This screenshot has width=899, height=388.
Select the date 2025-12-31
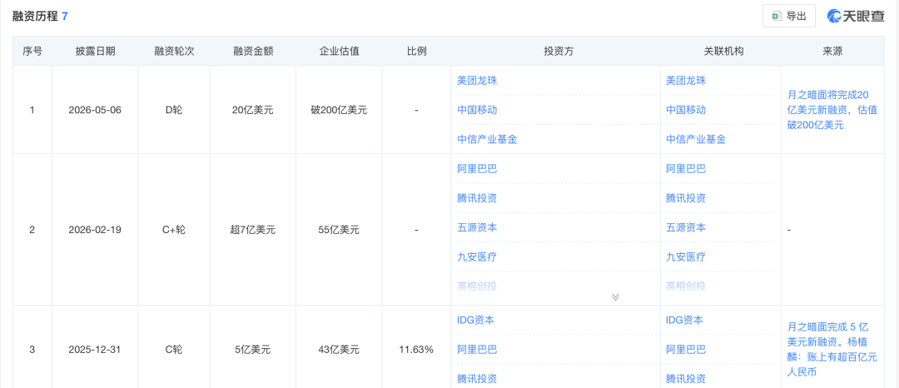coord(95,349)
